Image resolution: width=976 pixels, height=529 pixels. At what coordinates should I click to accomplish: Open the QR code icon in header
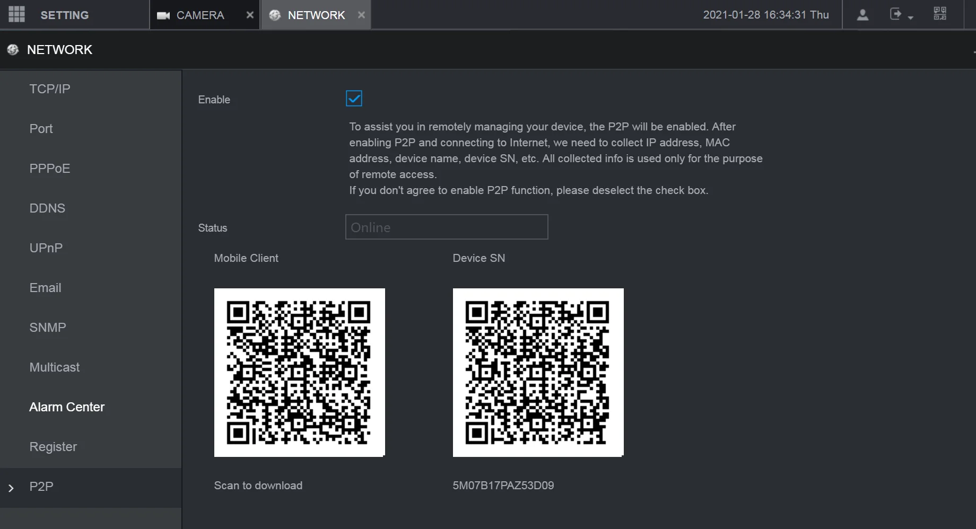tap(940, 14)
